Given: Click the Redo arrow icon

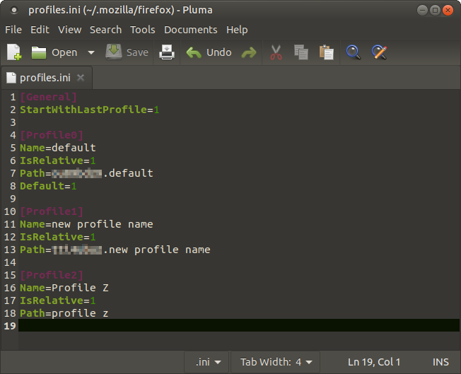Looking at the screenshot, I should click(249, 53).
